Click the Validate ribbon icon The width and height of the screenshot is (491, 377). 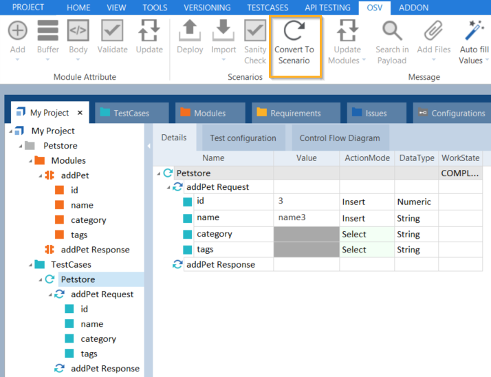112,32
